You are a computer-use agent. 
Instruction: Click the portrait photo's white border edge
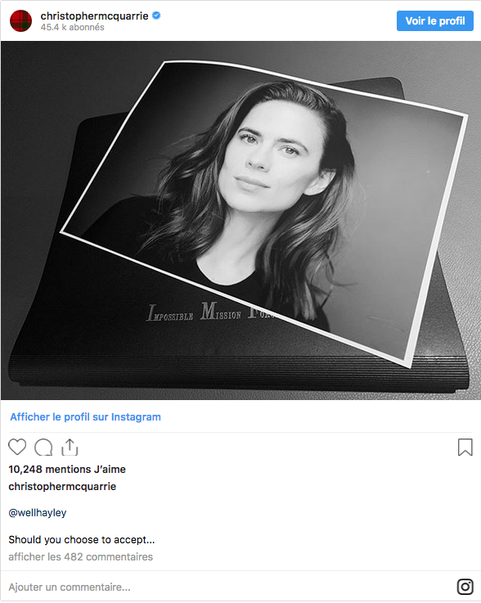pos(438,241)
